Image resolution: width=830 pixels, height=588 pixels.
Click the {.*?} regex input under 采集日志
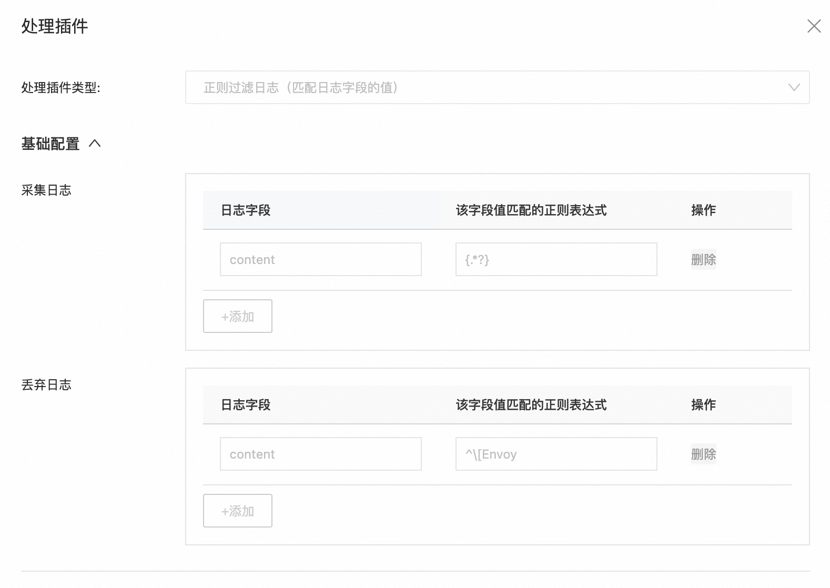(x=556, y=259)
